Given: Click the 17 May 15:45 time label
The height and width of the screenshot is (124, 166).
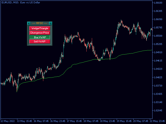Looking at the screenshot, I should tap(74, 121).
